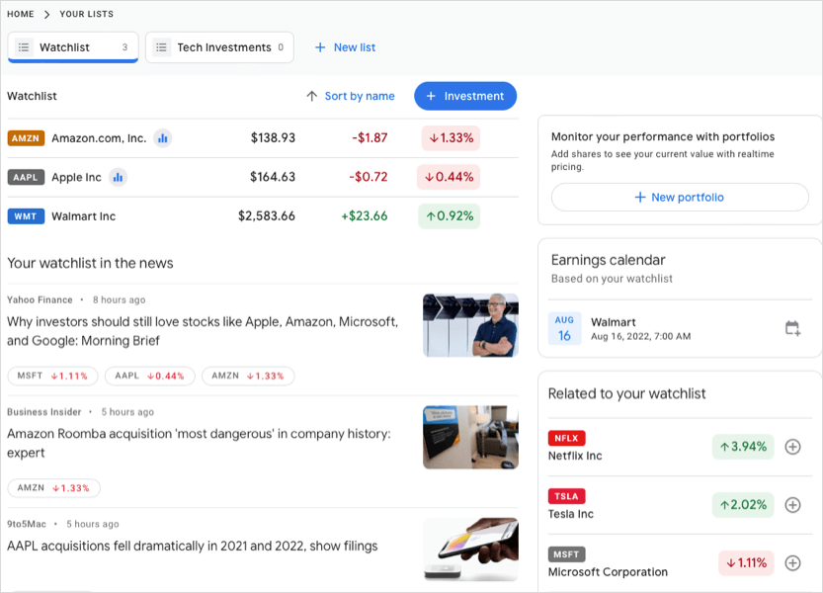
Task: Click Amazon price $138.93
Action: click(x=273, y=138)
